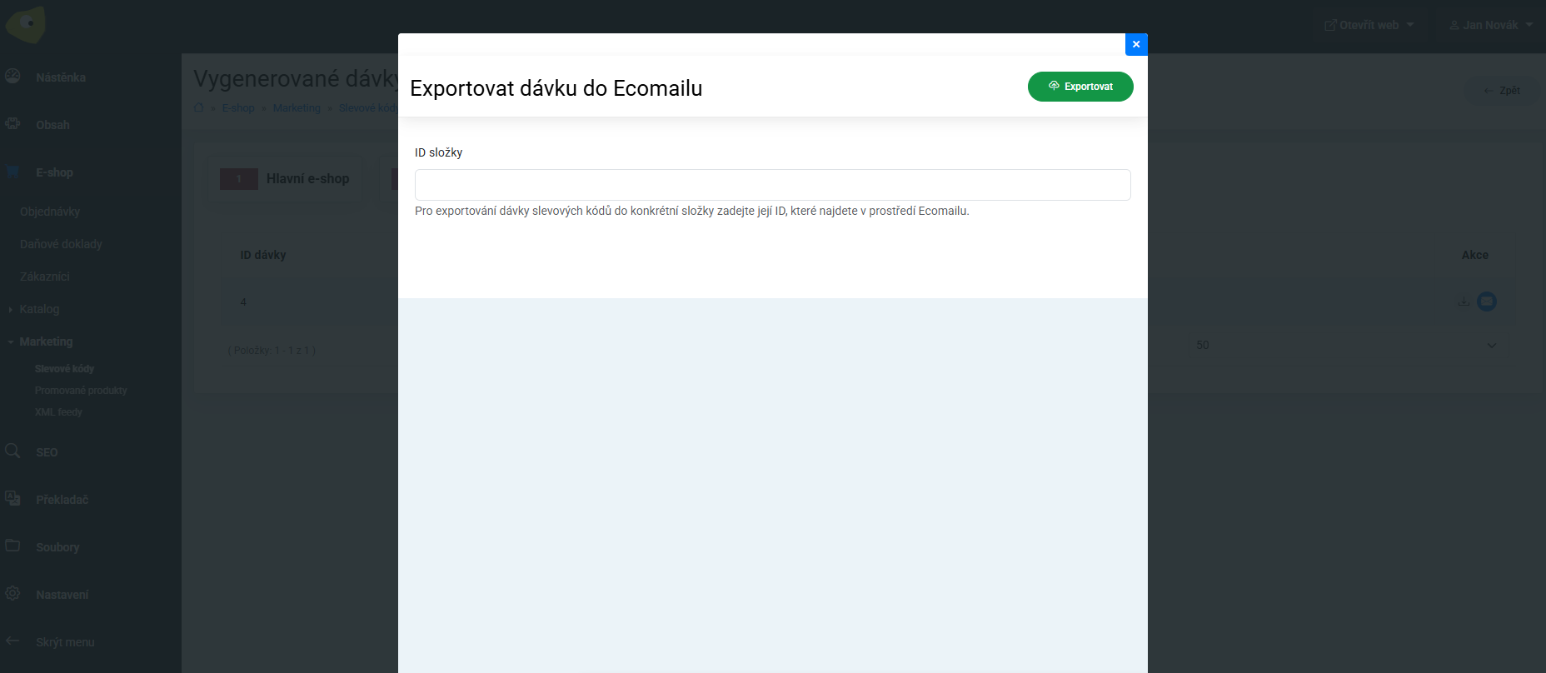Click the help text below ID složky field
1546x673 pixels.
point(692,211)
